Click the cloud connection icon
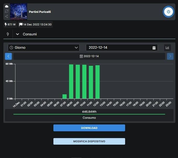This screenshot has width=178, height=158. coord(7,6)
